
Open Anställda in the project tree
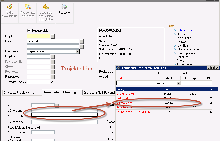coord(182,46)
